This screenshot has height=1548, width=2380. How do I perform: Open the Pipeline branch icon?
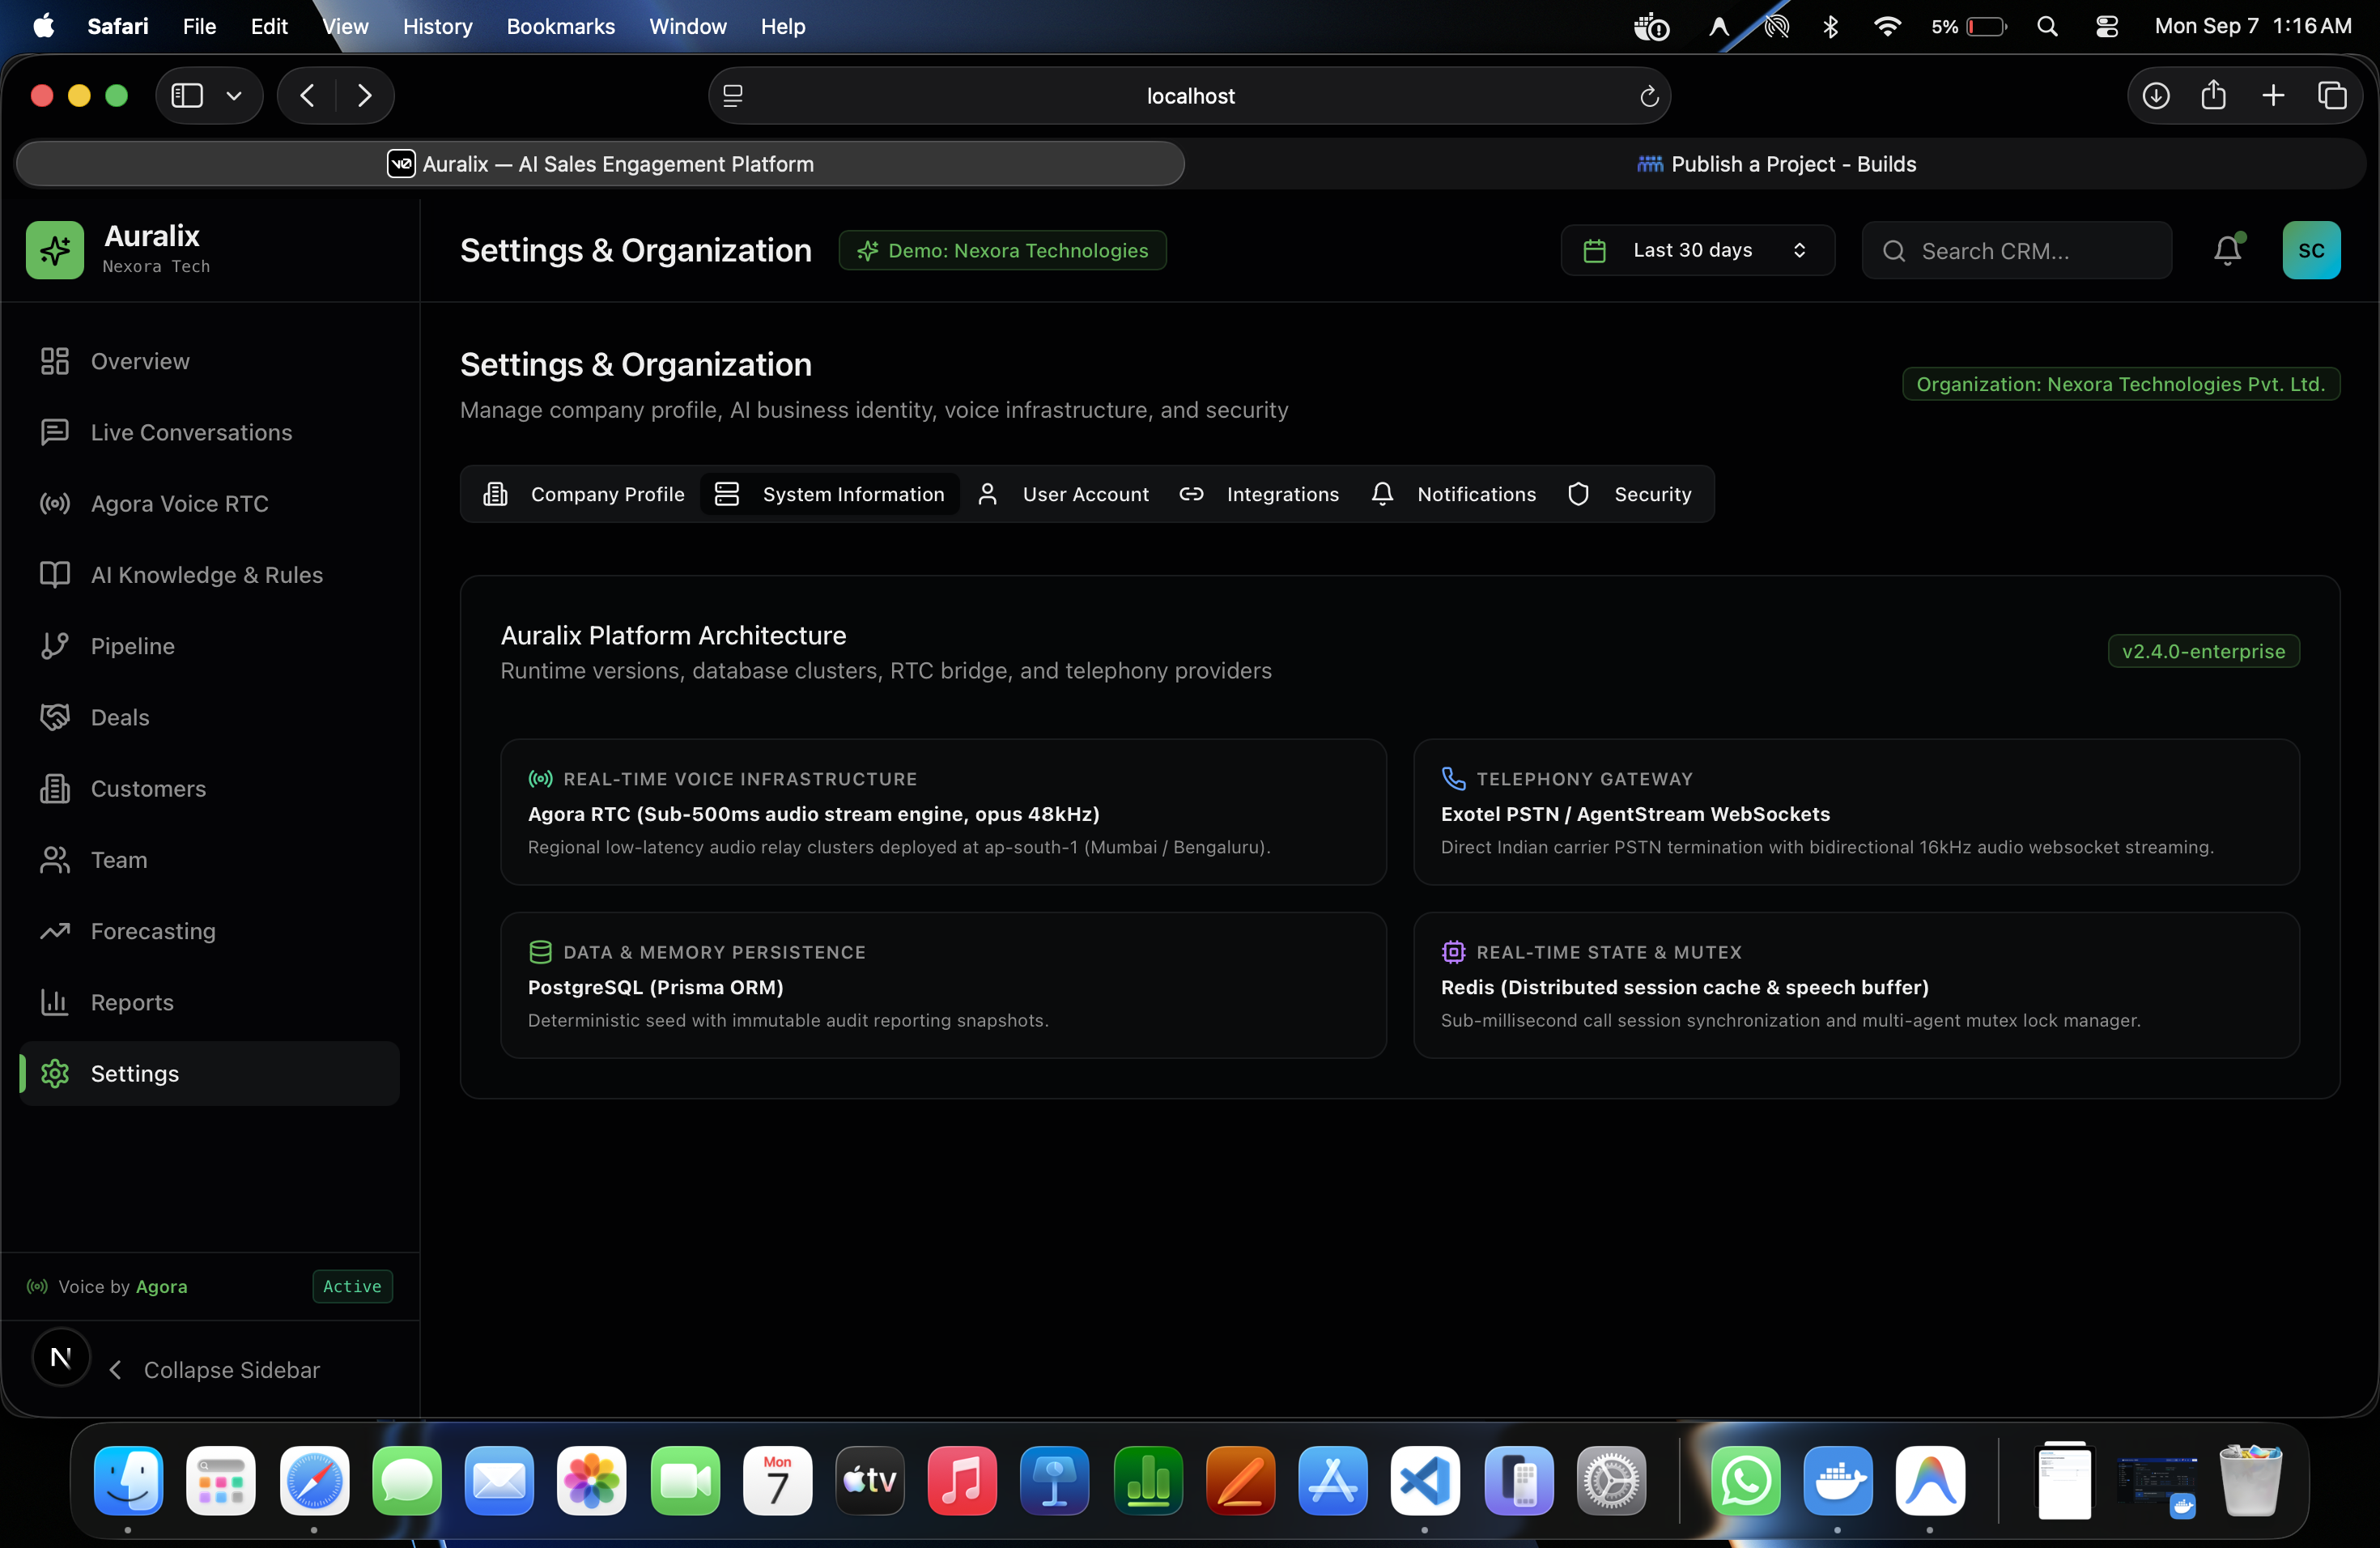coord(55,646)
